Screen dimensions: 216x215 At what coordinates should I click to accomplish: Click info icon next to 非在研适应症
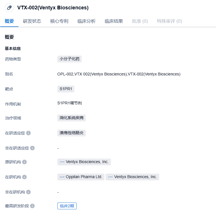click(32, 148)
